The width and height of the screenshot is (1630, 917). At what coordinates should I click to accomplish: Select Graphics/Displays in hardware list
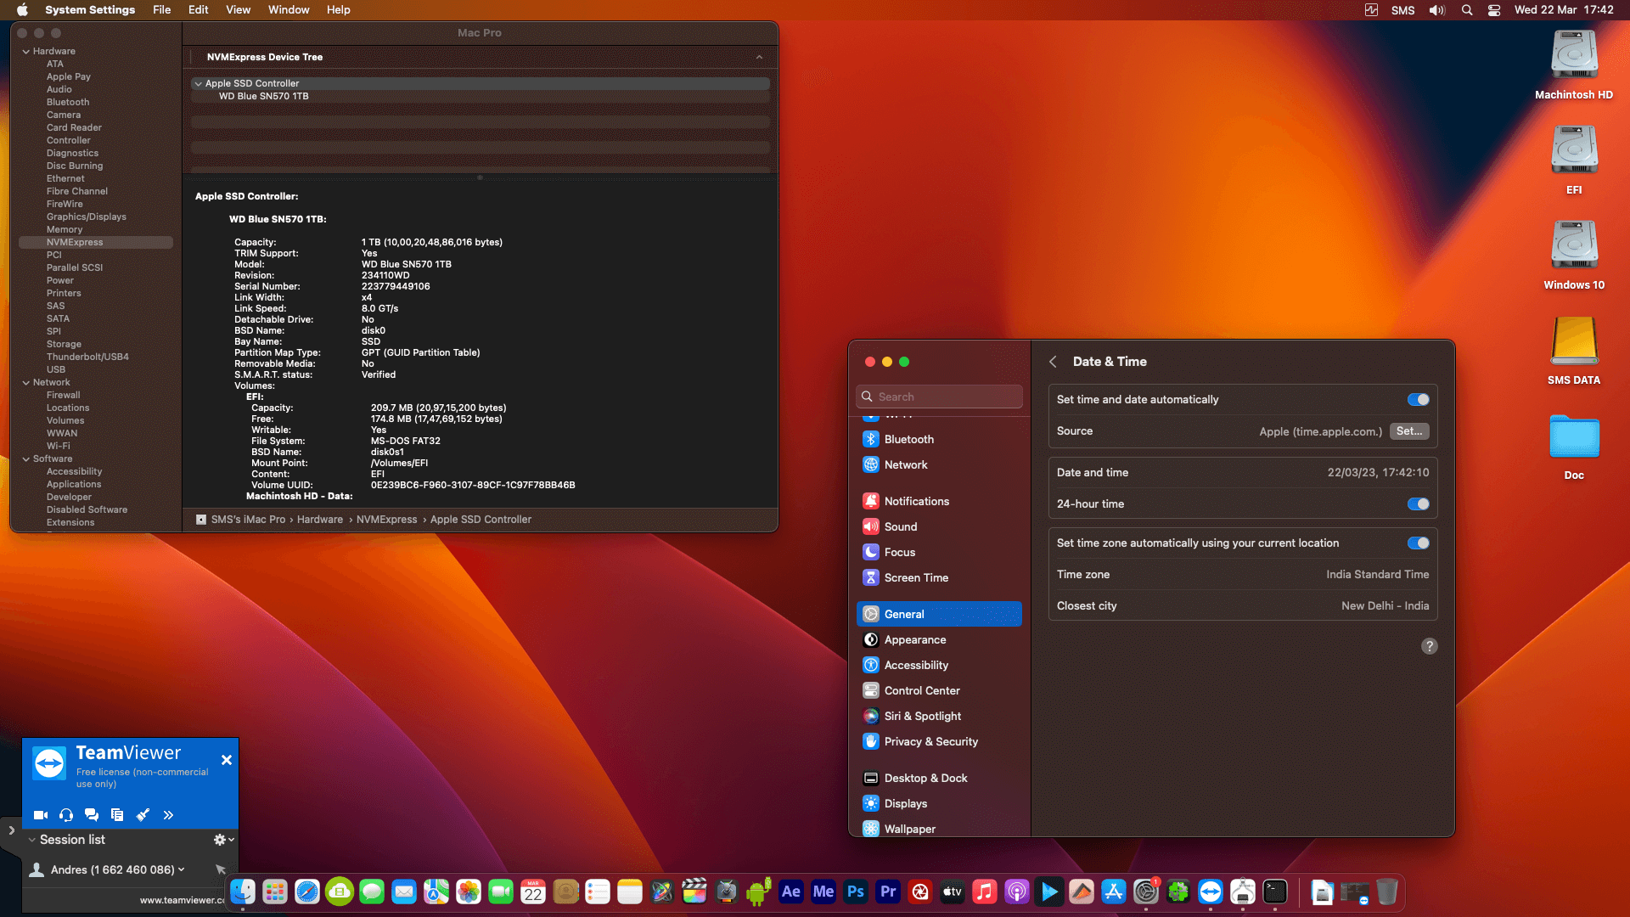click(x=87, y=217)
